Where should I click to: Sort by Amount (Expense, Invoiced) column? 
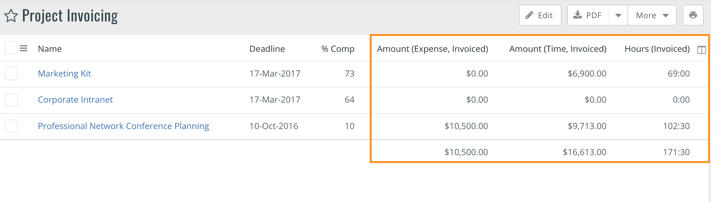coord(432,49)
